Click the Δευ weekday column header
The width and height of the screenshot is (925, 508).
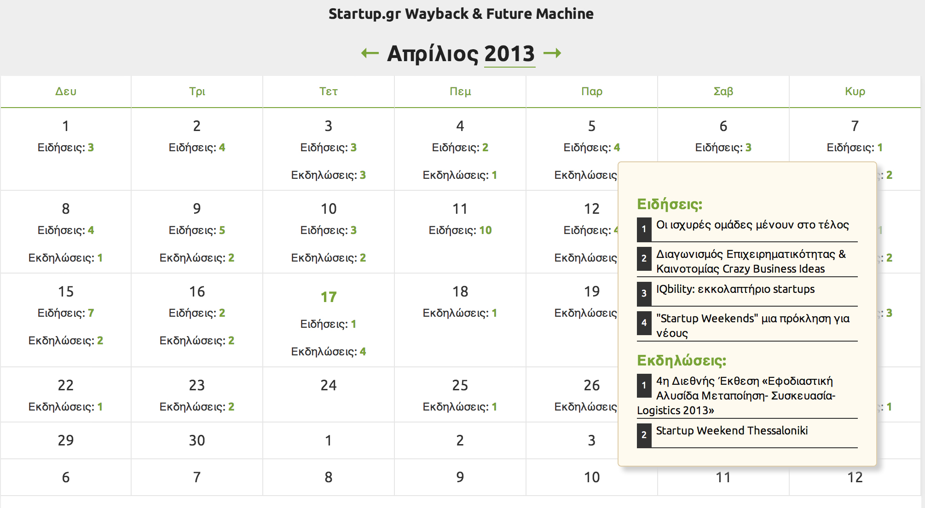(66, 91)
